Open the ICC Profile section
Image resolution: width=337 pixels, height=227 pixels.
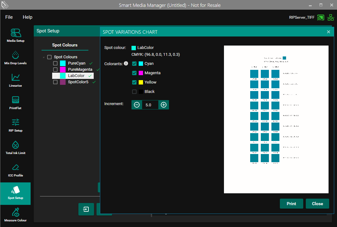pyautogui.click(x=15, y=170)
